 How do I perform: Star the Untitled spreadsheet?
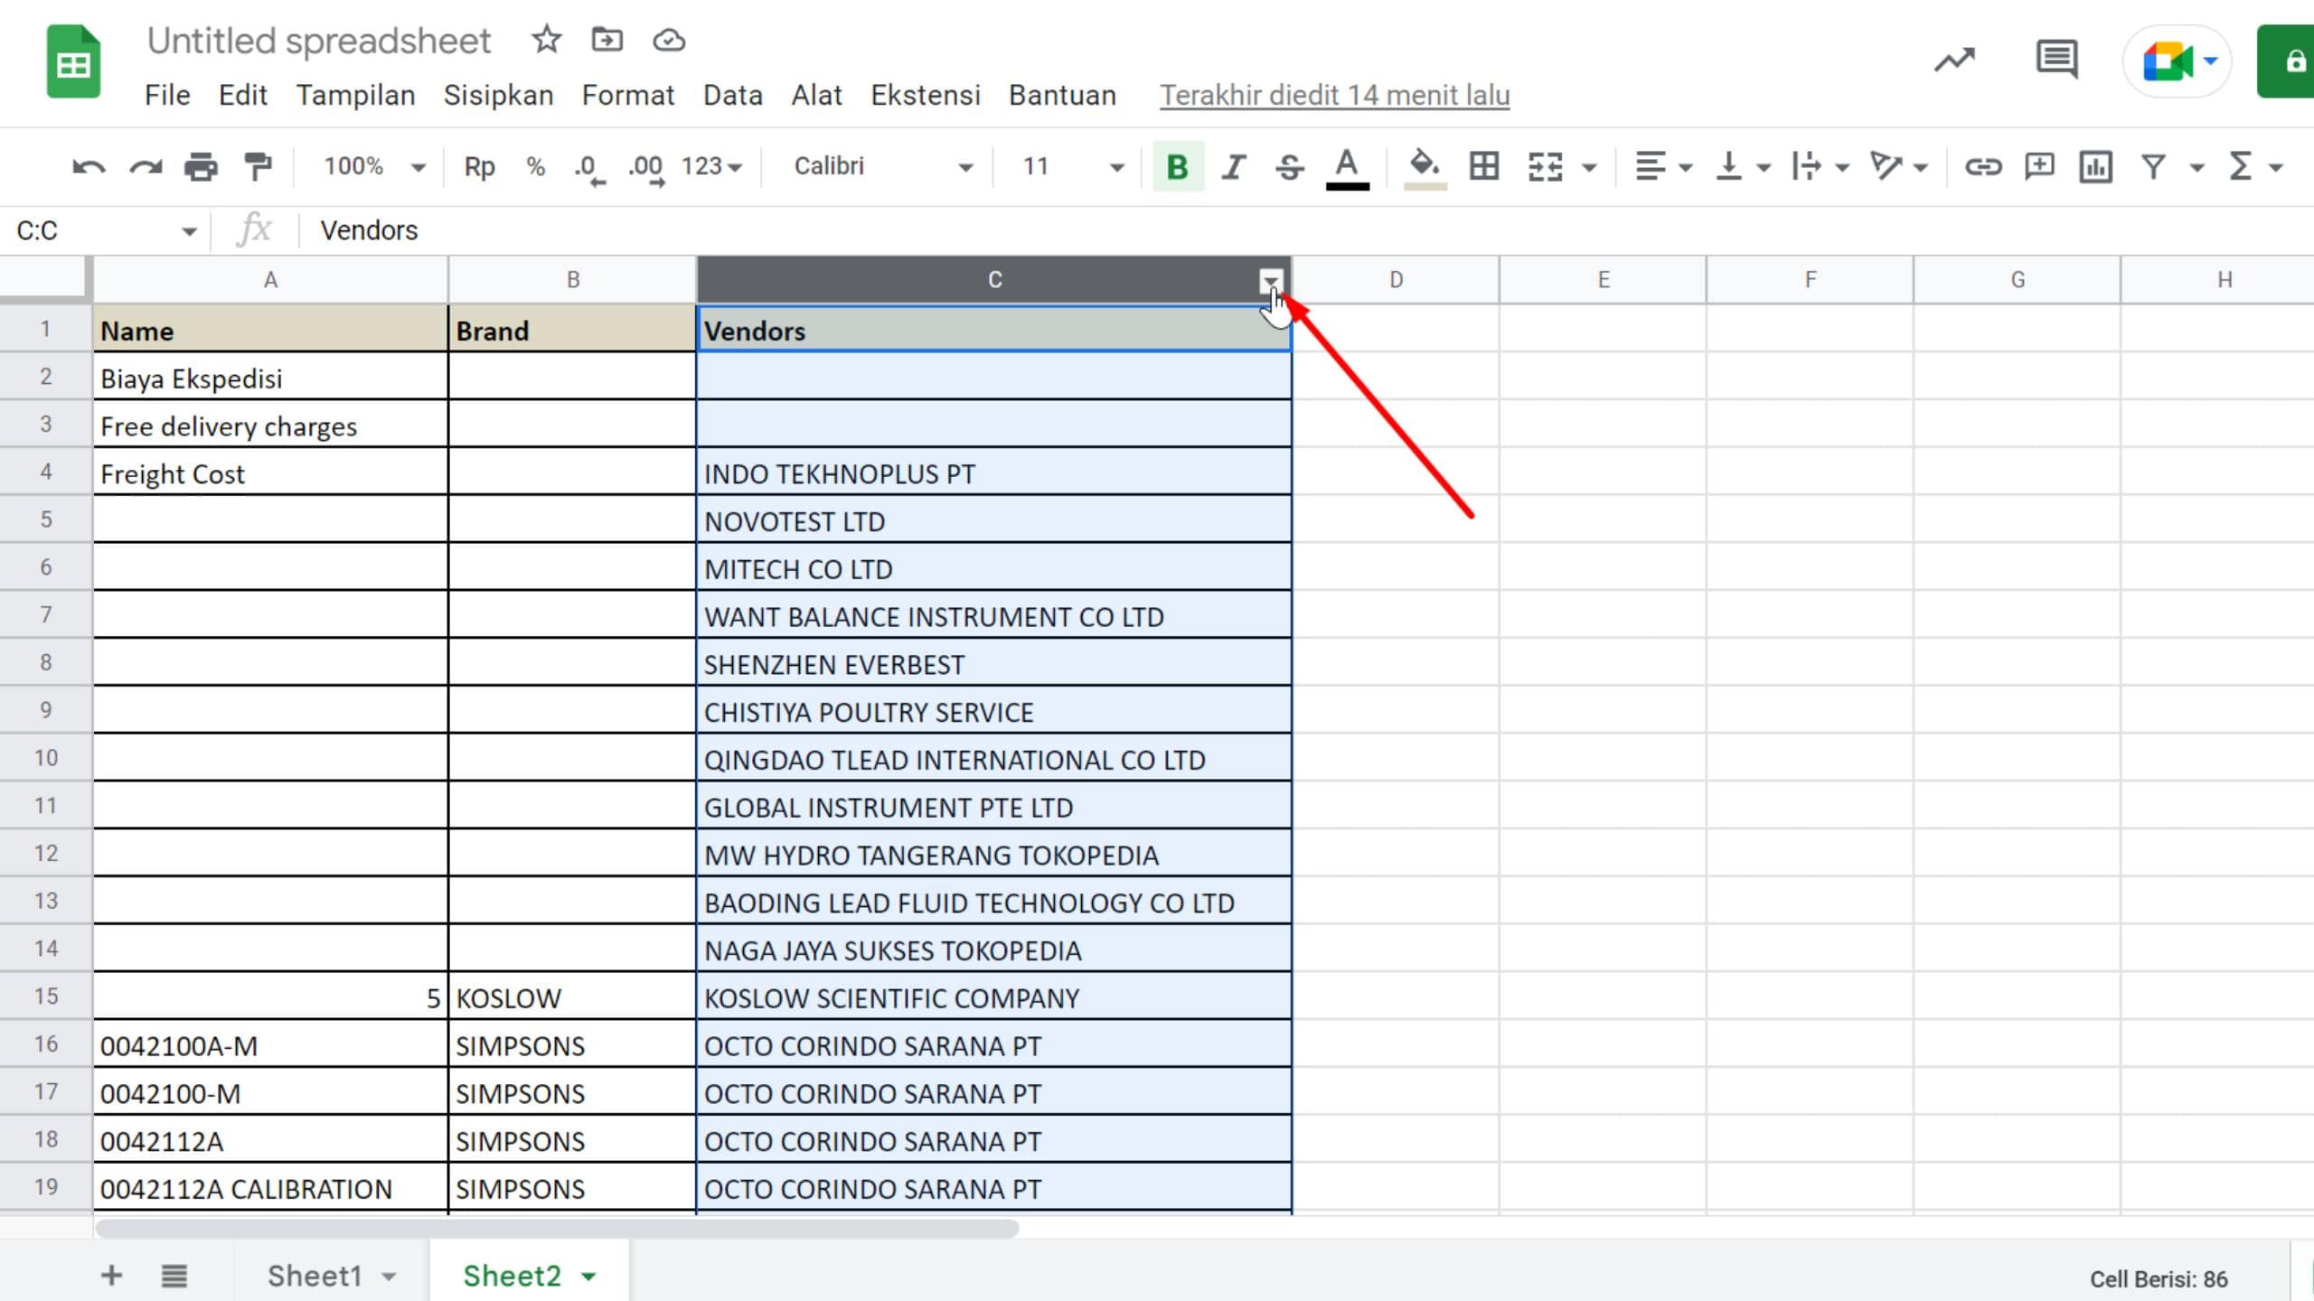[546, 40]
